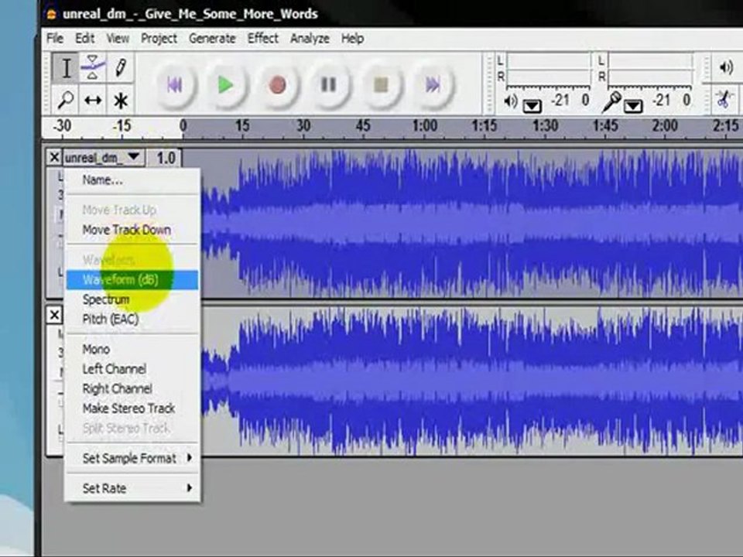Open the unreal_dm_ track name dropdown

coord(103,157)
